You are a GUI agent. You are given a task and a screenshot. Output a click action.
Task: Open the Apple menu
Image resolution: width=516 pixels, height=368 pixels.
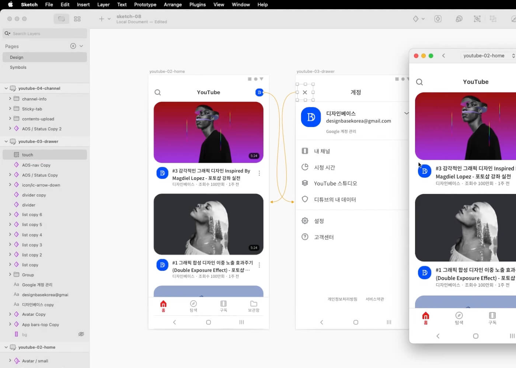point(10,4)
